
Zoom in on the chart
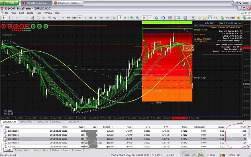click(x=132, y=18)
